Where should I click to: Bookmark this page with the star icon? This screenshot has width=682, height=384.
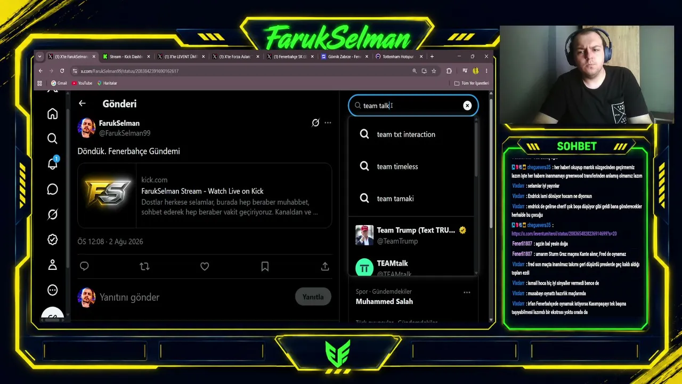(x=434, y=71)
